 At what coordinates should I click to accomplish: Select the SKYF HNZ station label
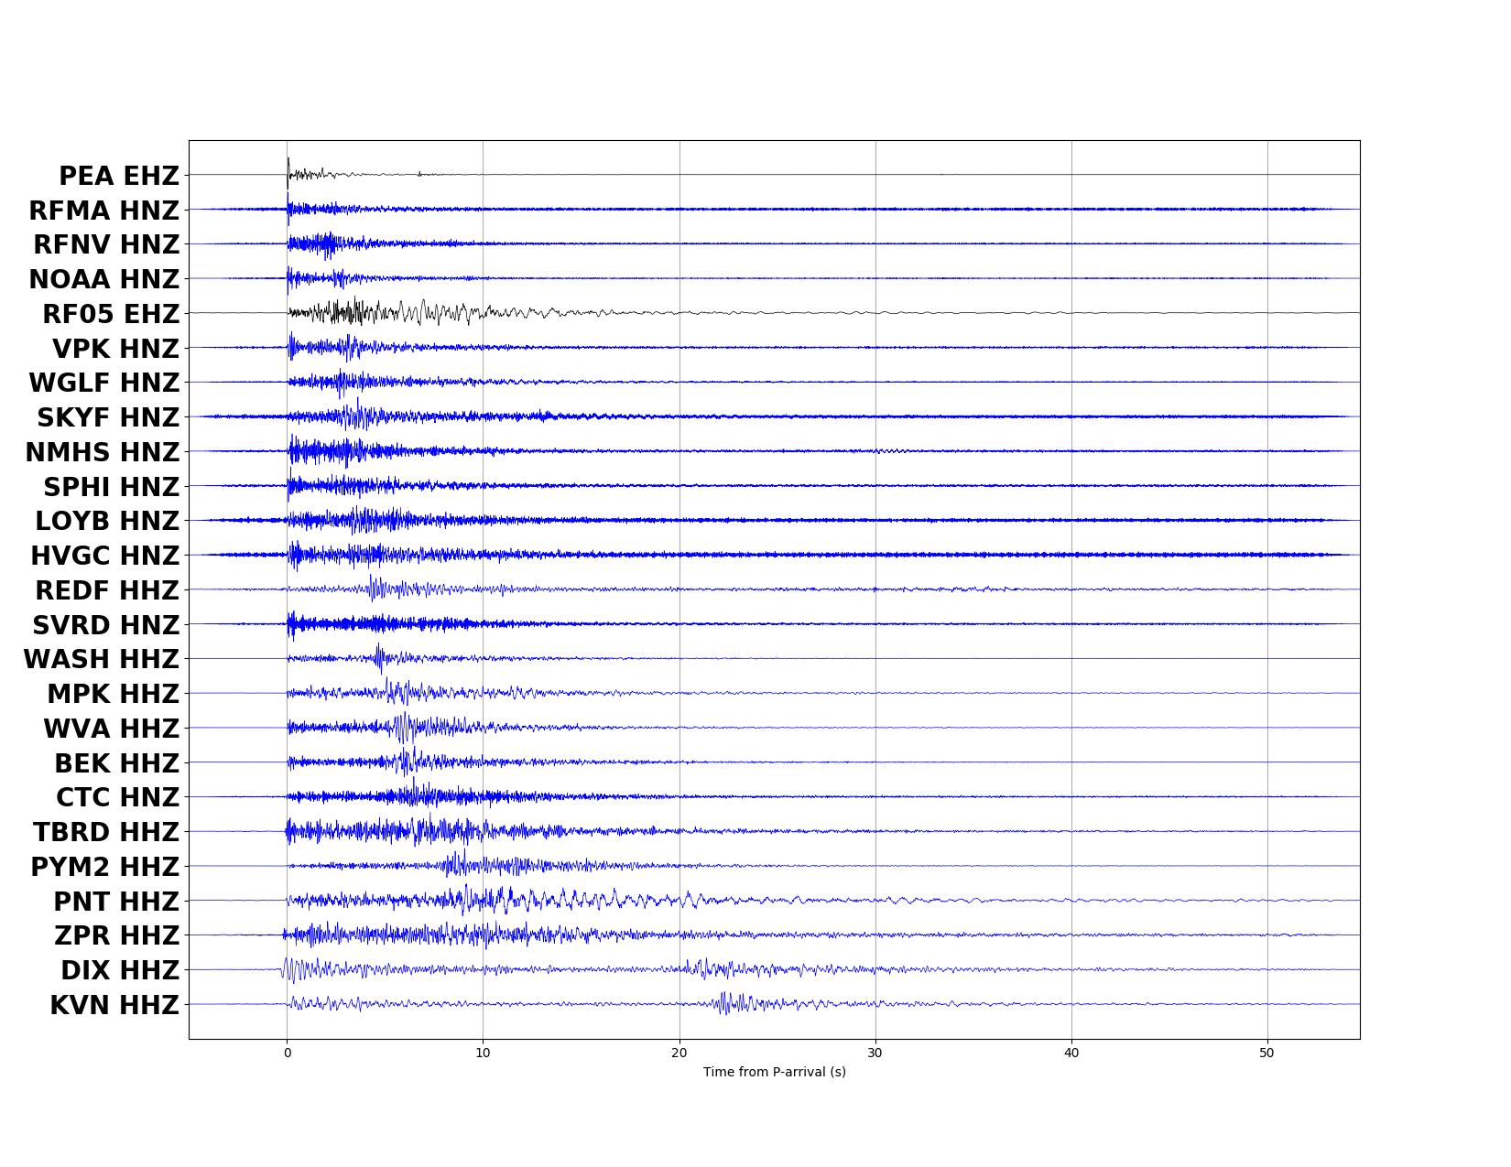108,417
